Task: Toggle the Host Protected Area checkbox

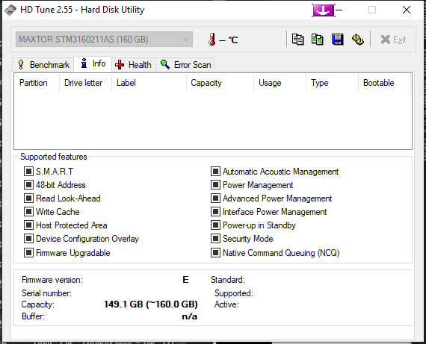Action: pyautogui.click(x=28, y=225)
